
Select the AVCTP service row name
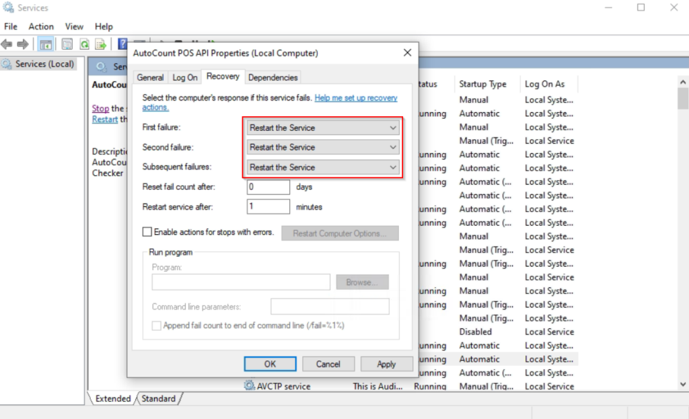pos(283,386)
